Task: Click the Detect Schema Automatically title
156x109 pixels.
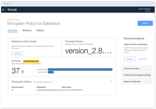Action: [x=136, y=44]
